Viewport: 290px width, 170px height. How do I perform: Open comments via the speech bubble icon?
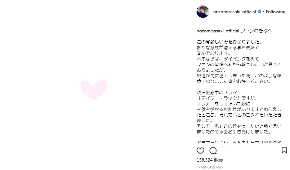click(x=213, y=151)
